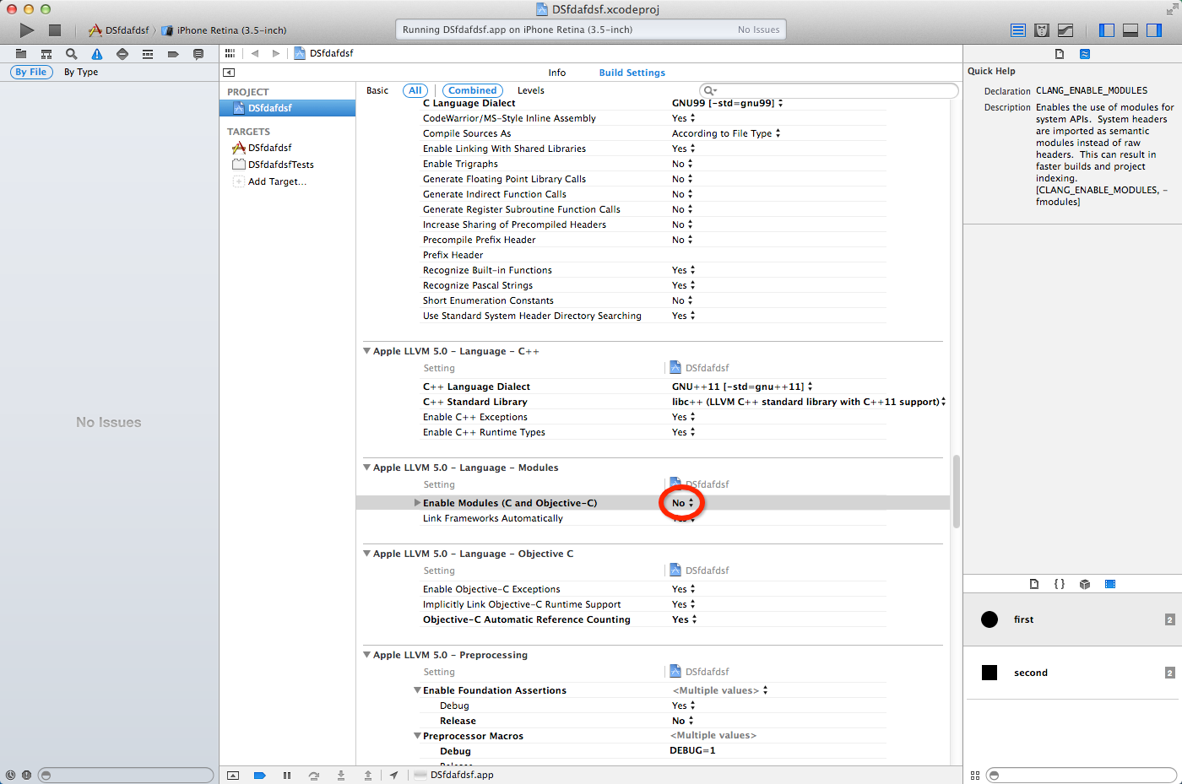
Task: Show only Basic build settings
Action: click(x=377, y=90)
